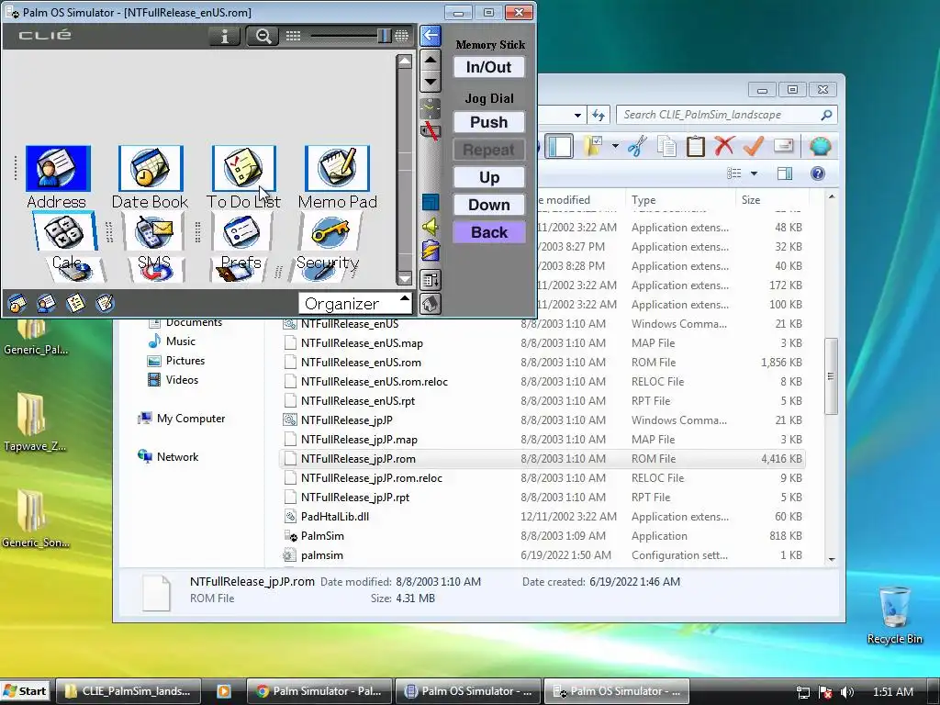Click the Jog Dial Up button
This screenshot has width=940, height=705.
point(488,177)
